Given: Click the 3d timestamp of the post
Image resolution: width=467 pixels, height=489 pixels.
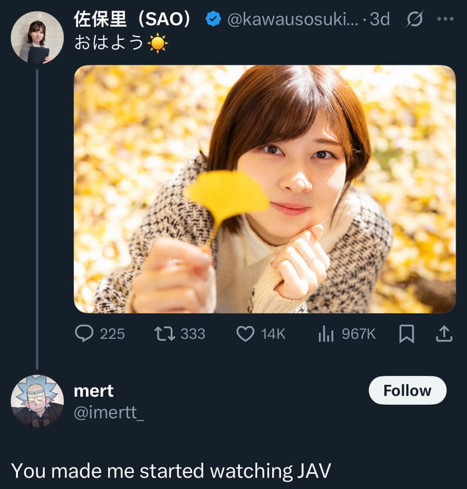Looking at the screenshot, I should tap(380, 19).
